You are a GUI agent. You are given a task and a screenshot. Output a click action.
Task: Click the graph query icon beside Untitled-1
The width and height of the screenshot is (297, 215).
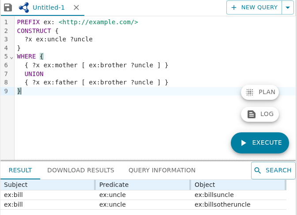tap(24, 7)
